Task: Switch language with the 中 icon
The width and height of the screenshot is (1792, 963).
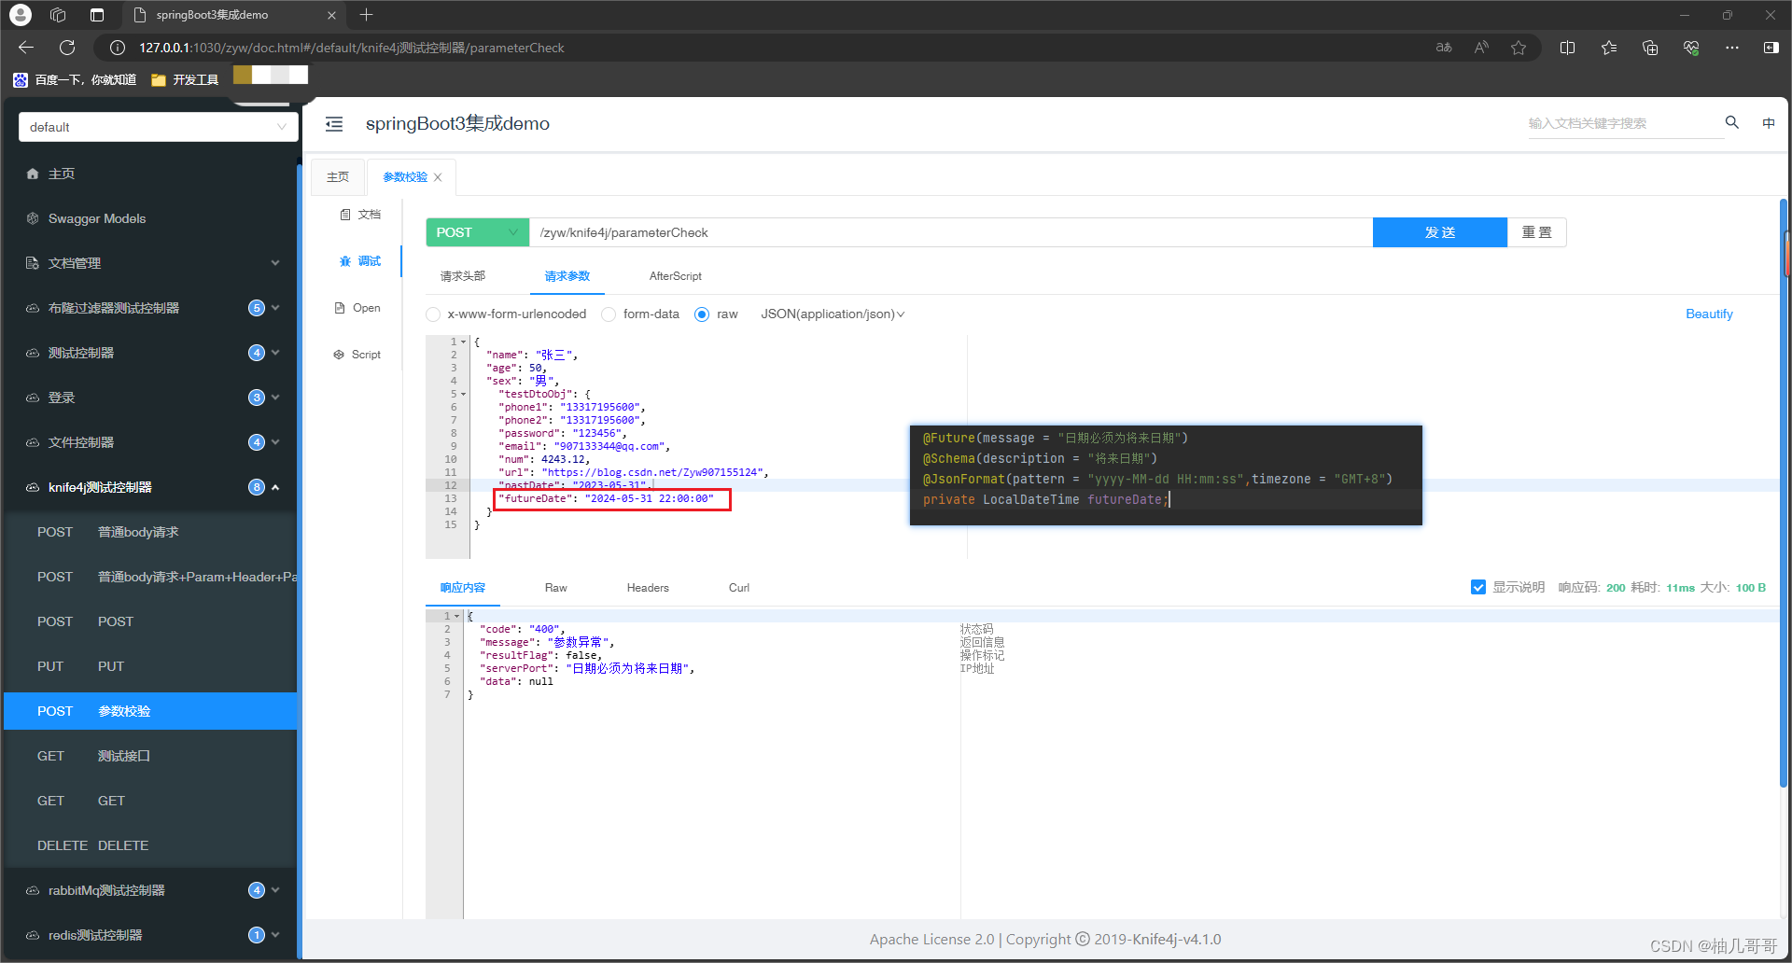Action: point(1769,122)
